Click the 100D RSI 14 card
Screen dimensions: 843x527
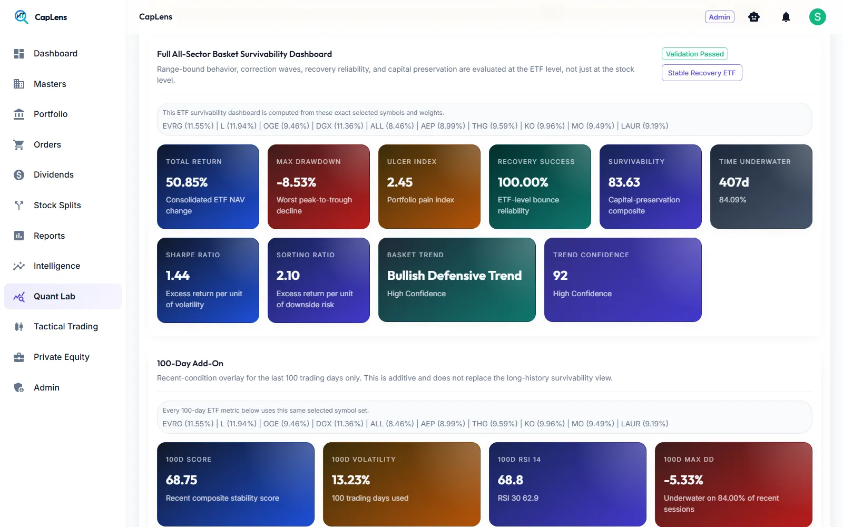coord(567,484)
